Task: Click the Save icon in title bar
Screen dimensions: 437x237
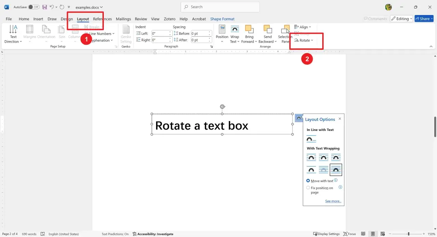Action: (44, 7)
